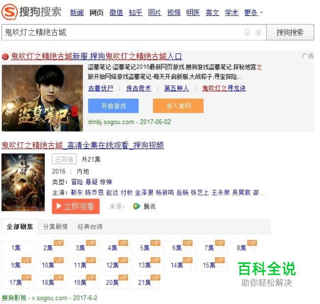Switch to the 分集剧情 tab

tap(55, 227)
